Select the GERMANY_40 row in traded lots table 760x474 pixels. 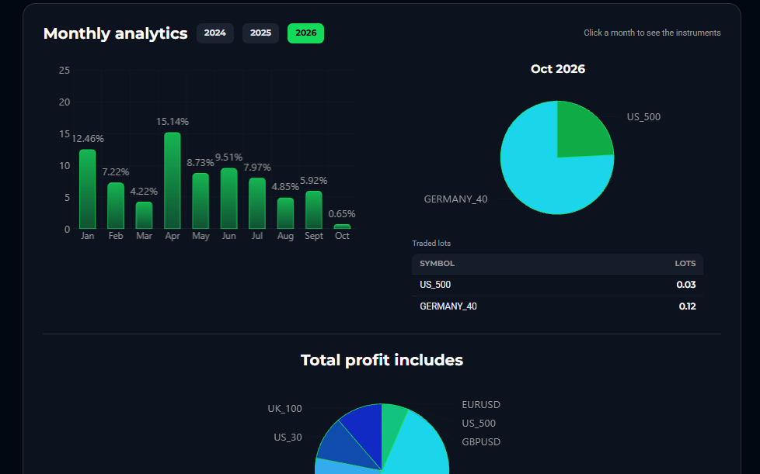coord(557,306)
